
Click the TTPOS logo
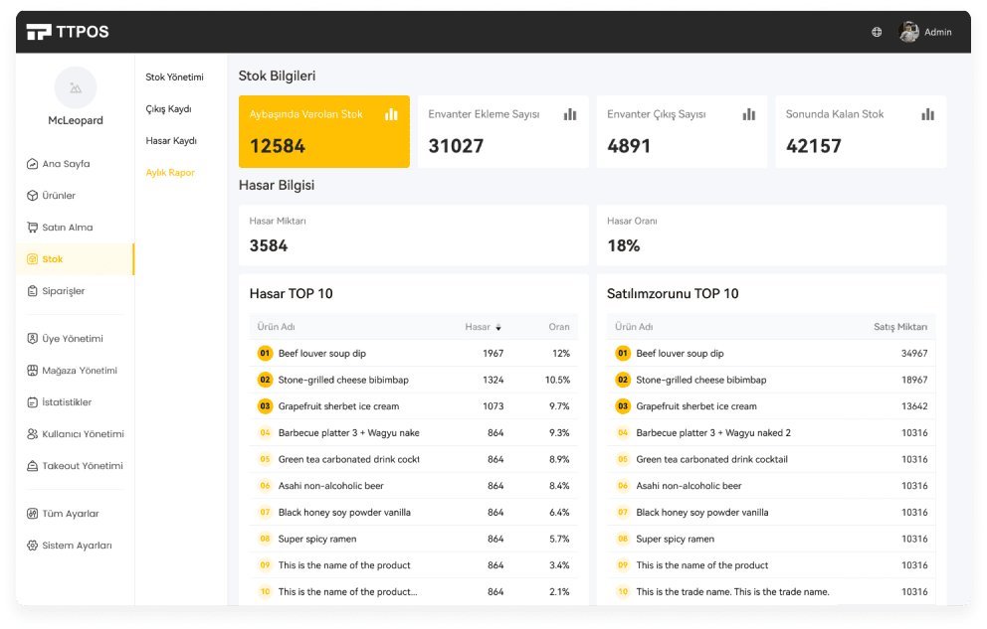click(68, 32)
